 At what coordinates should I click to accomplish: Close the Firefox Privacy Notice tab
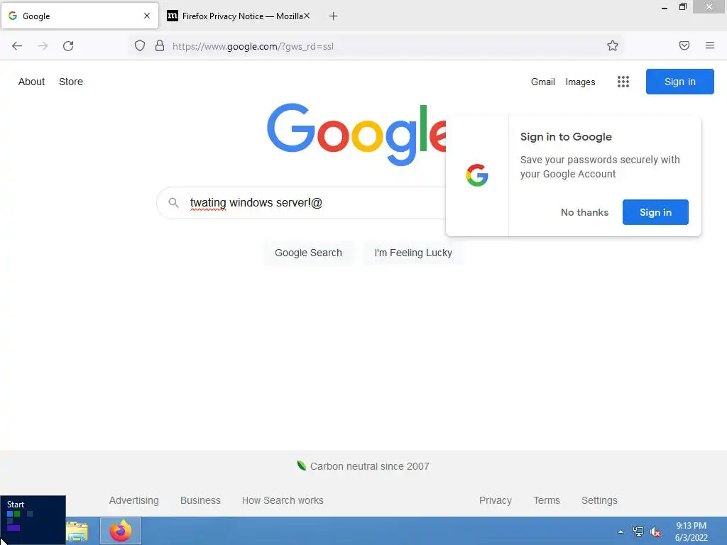pos(307,16)
